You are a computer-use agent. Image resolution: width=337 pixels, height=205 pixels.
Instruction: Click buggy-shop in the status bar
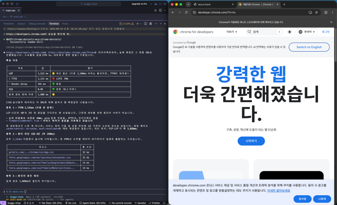[x=14, y=203]
